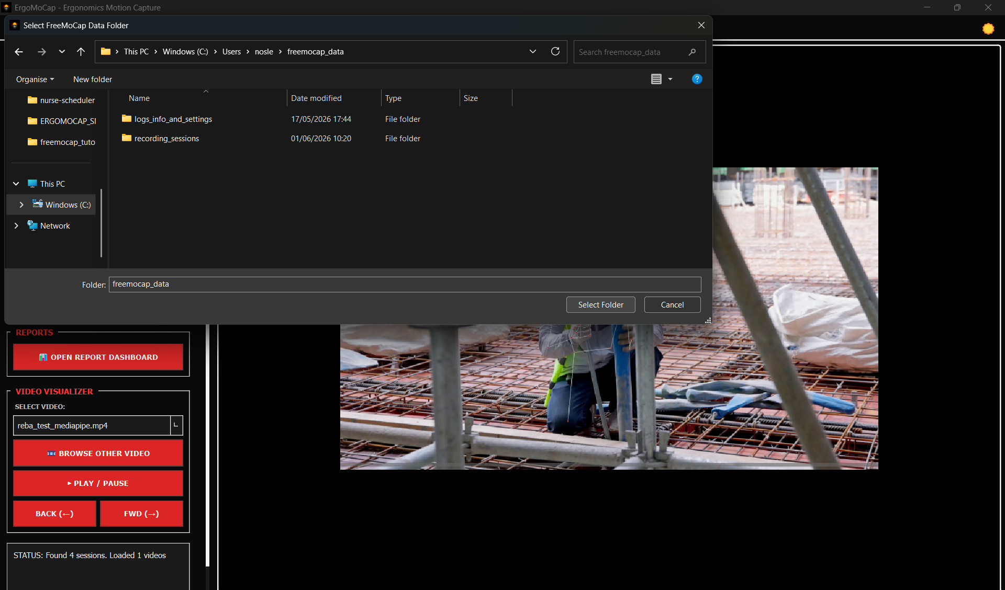Click the Folder name input field

[x=405, y=285]
